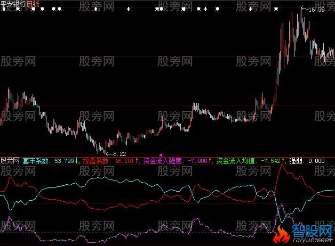This screenshot has height=246, width=335.
Task: Click the 46.201 control coefficient value
Action: tap(124, 161)
